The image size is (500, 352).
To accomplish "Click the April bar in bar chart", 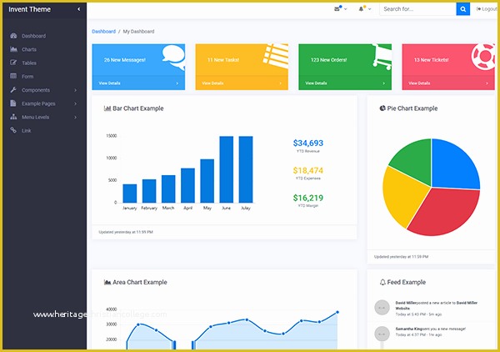I will (x=187, y=185).
